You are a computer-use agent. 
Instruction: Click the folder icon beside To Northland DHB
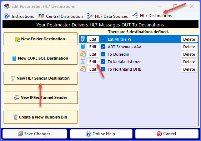pyautogui.click(x=83, y=69)
